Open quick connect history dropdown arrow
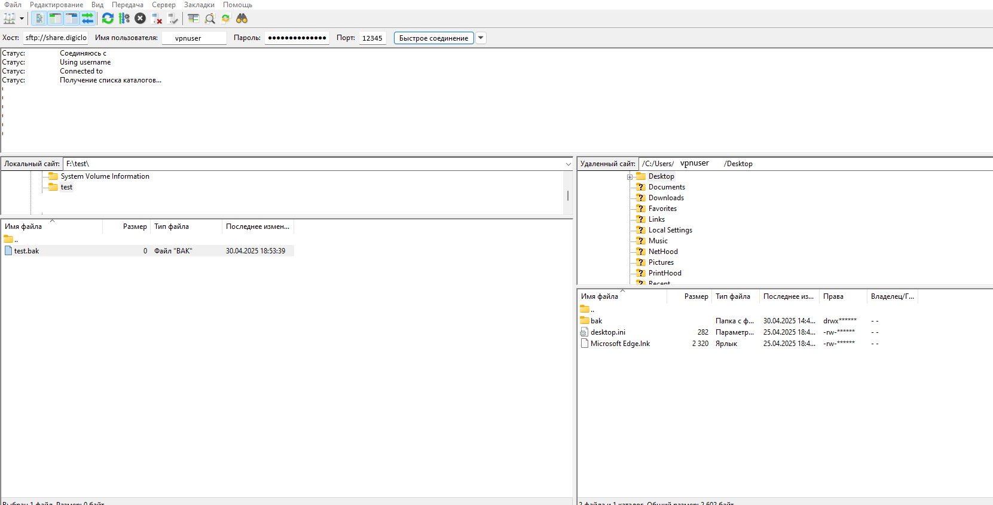Viewport: 993px width, 505px height. pos(481,38)
